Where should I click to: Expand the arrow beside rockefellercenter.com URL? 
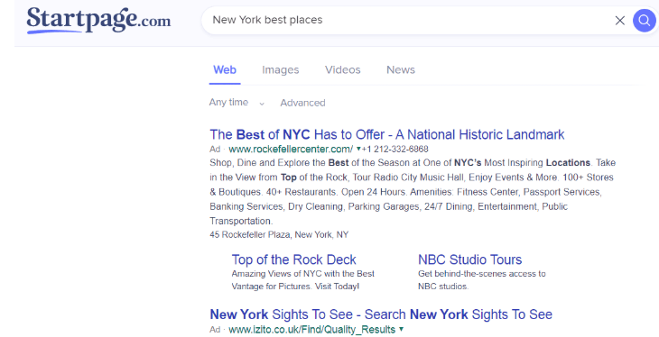358,149
